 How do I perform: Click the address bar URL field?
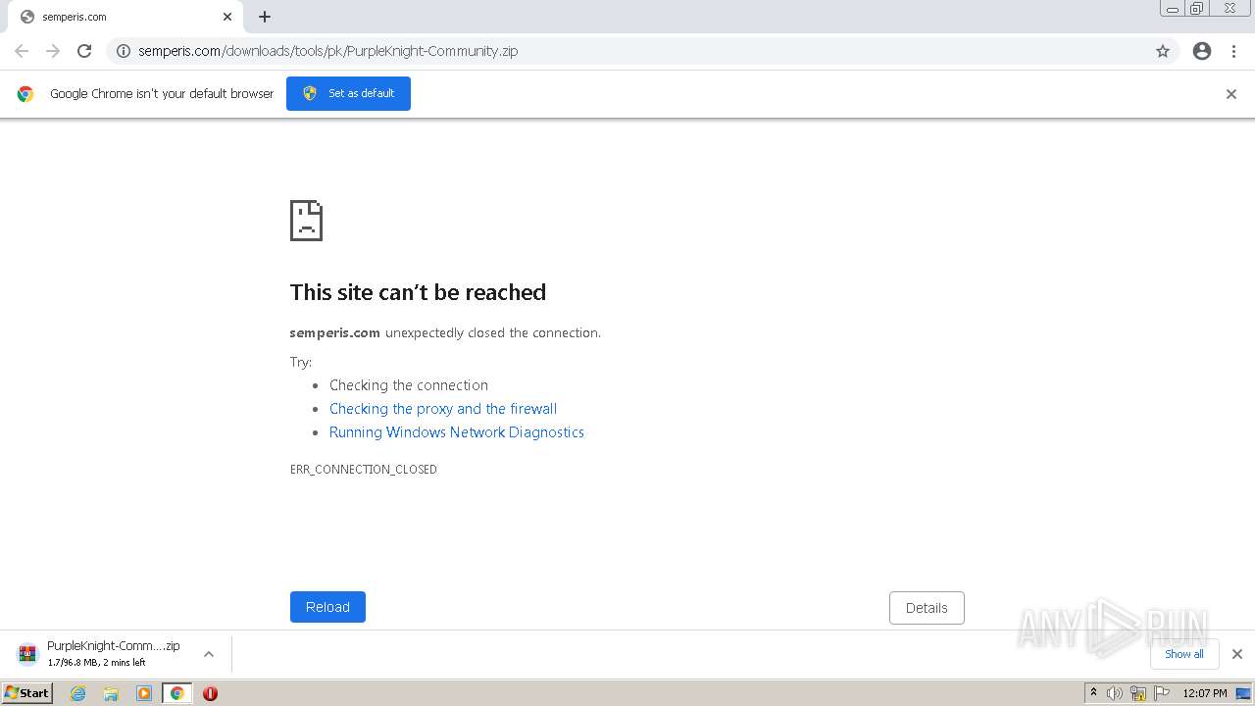642,51
